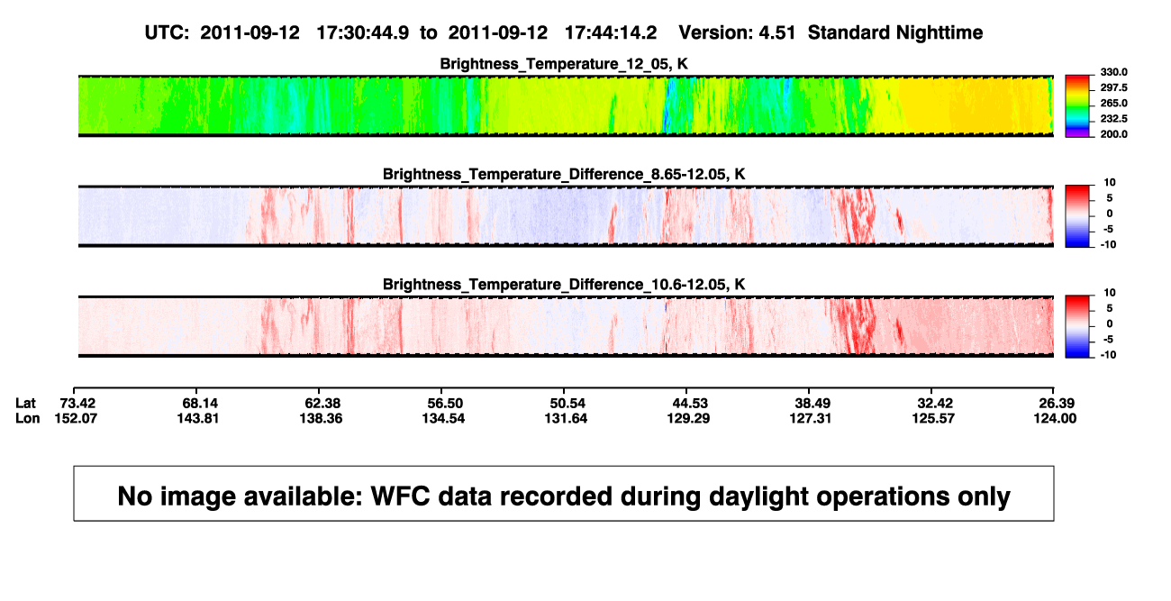Screen dimensions: 1171x601
Task: Click the 'Lat' axis label
Action: tap(27, 402)
